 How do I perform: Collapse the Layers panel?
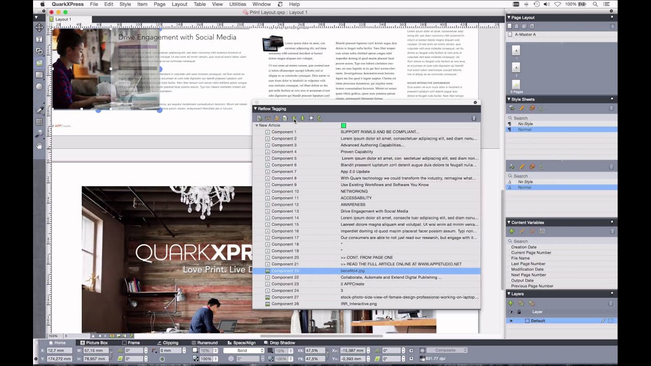[509, 294]
